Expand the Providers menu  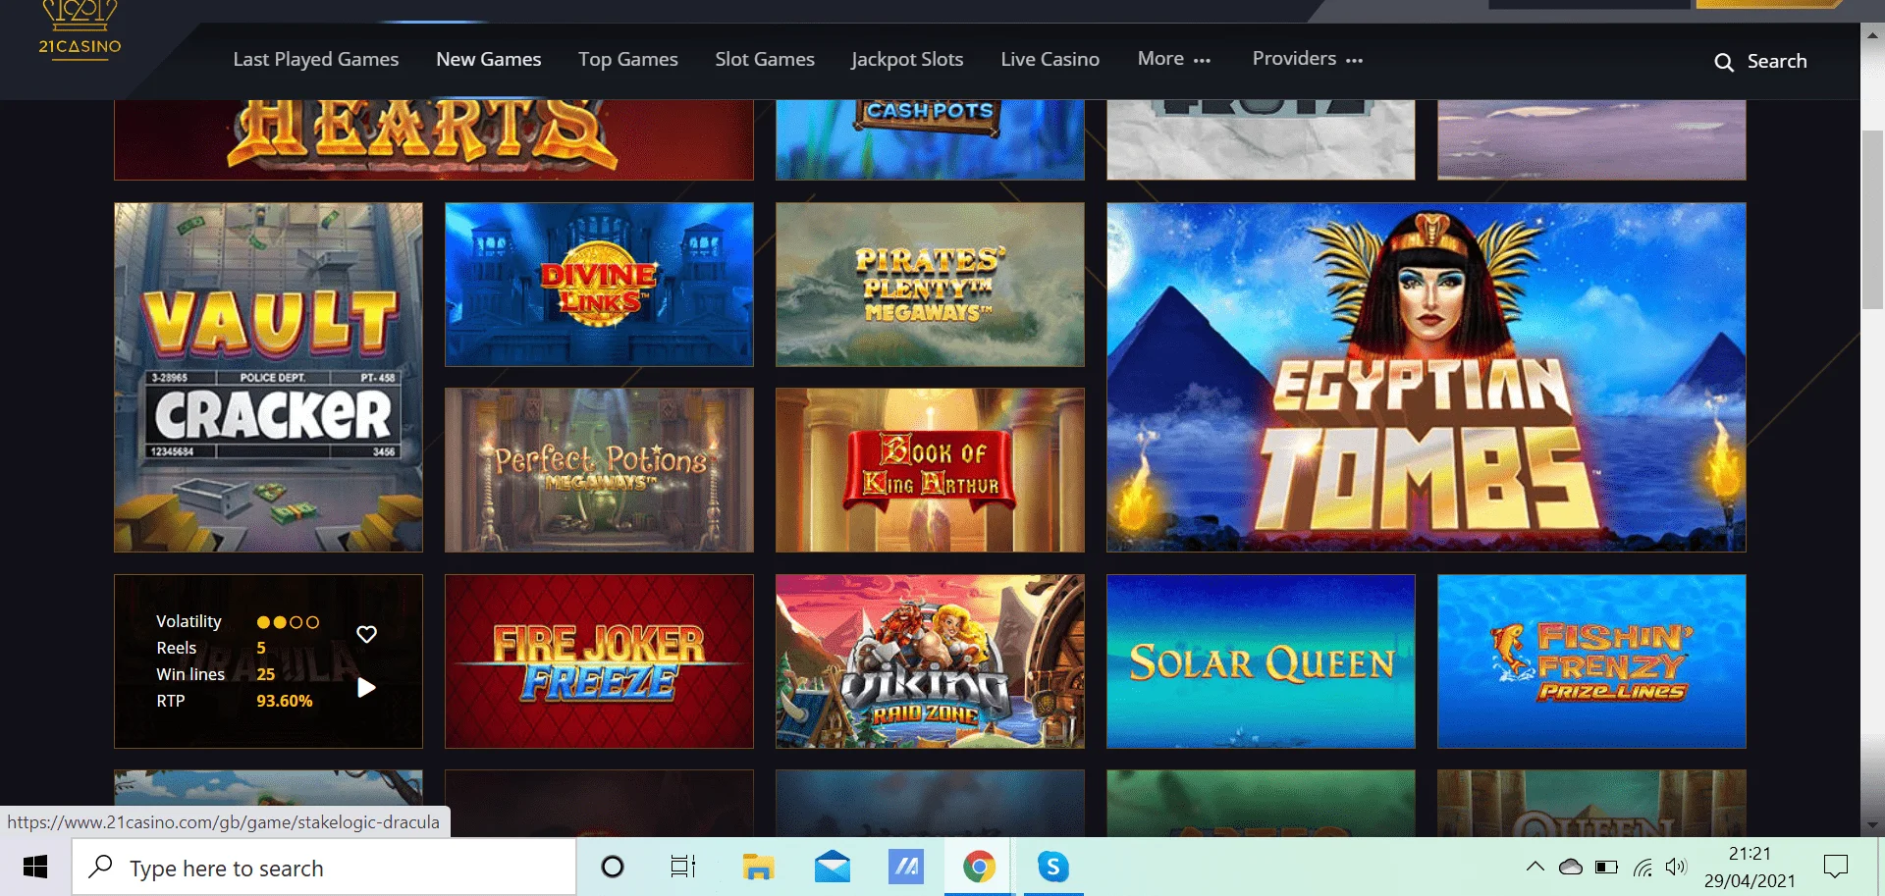pyautogui.click(x=1308, y=59)
